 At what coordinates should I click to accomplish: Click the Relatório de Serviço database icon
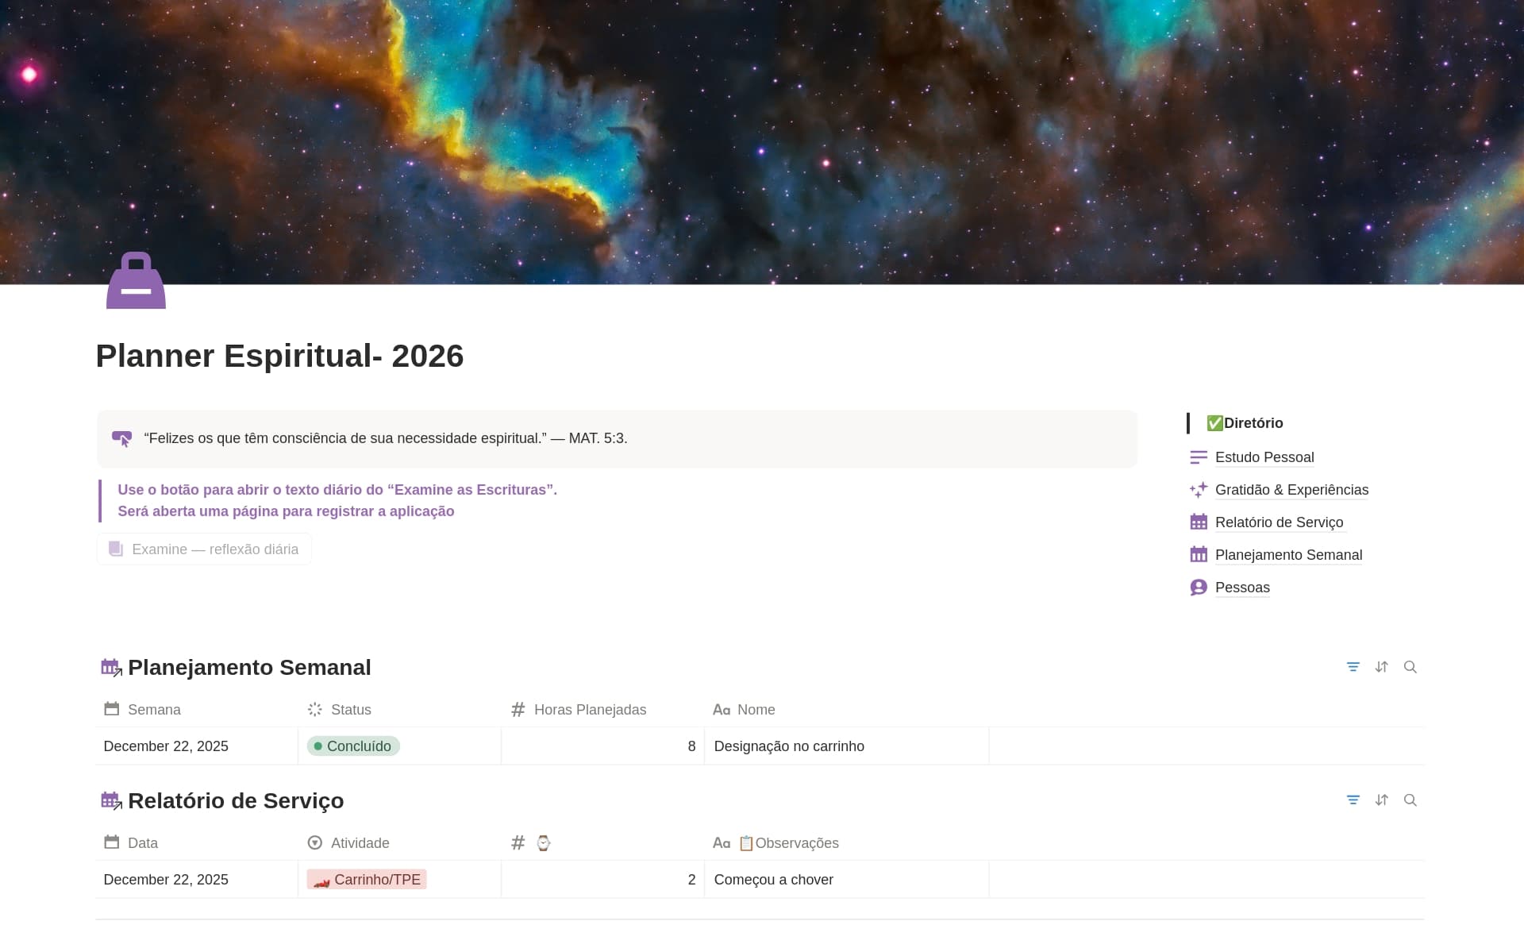(111, 801)
